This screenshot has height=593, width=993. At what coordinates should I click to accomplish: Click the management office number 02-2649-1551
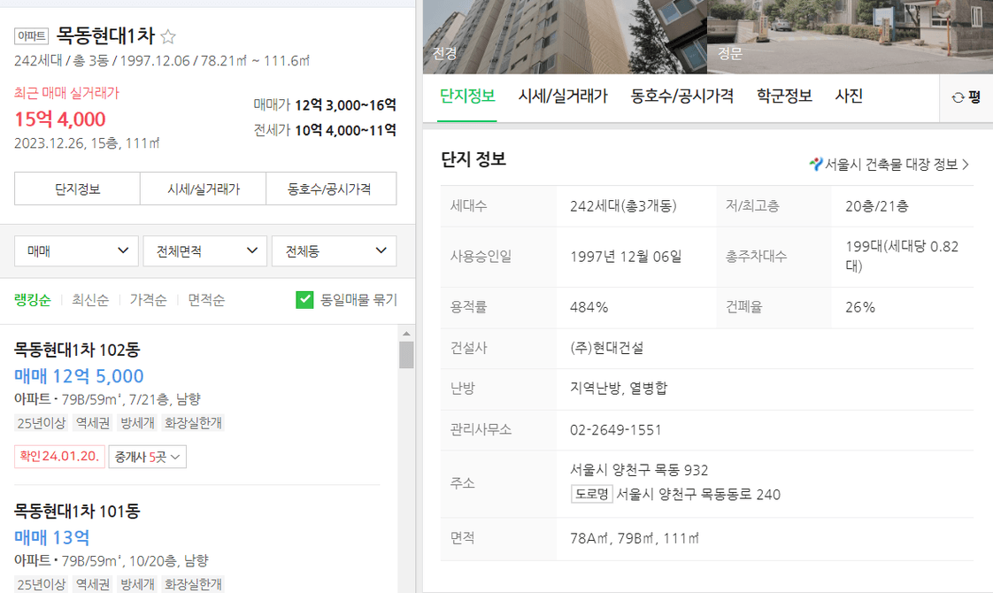(616, 430)
